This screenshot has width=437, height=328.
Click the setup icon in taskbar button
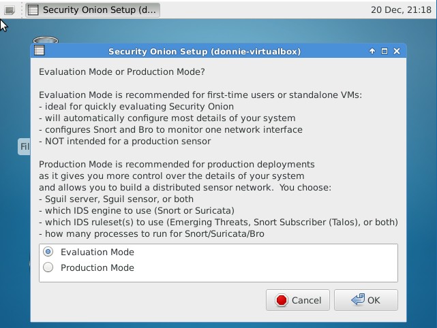coord(33,10)
